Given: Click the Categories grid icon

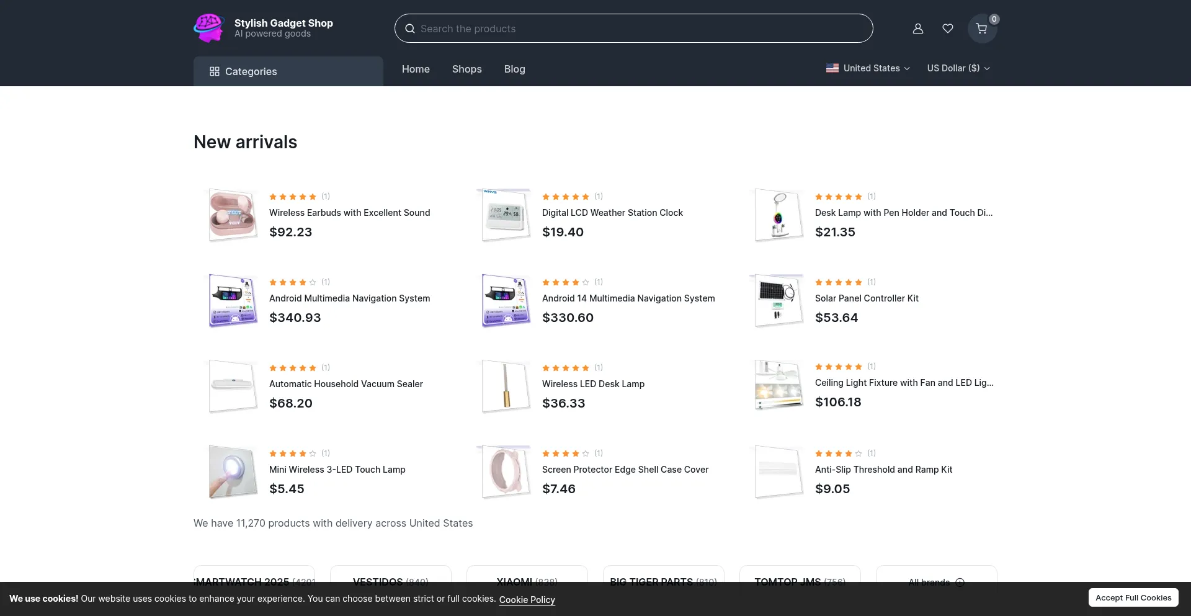Looking at the screenshot, I should [215, 71].
